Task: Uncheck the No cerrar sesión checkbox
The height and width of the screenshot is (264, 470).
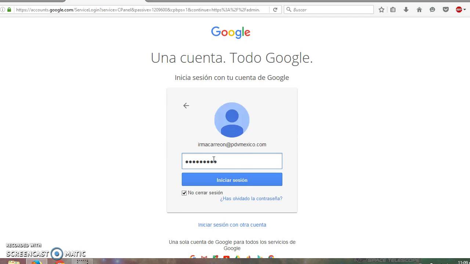Action: click(x=184, y=193)
